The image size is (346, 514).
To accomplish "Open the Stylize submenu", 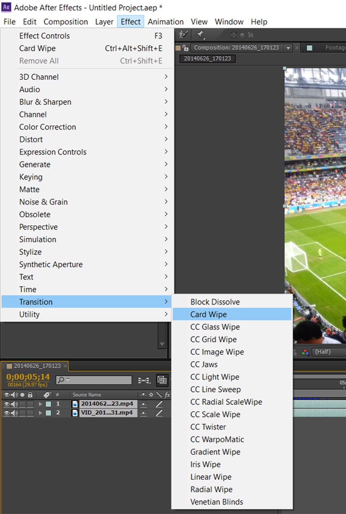I will pyautogui.click(x=88, y=252).
